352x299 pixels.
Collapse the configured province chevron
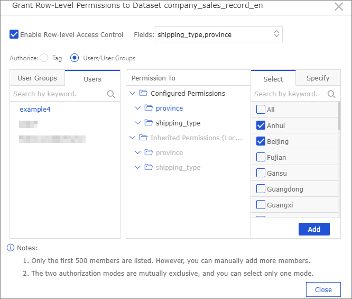137,108
